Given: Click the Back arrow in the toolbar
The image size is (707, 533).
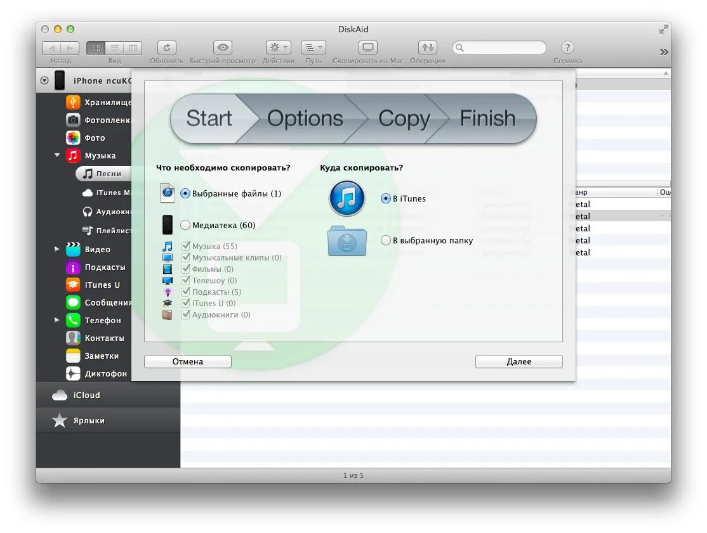Looking at the screenshot, I should pyautogui.click(x=52, y=48).
